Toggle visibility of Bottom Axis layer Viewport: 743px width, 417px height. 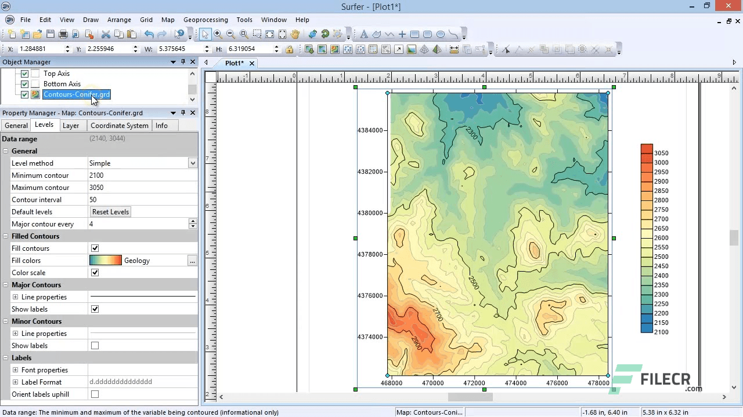pyautogui.click(x=24, y=84)
